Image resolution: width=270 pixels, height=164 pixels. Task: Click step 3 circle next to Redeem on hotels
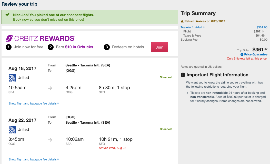(107, 47)
